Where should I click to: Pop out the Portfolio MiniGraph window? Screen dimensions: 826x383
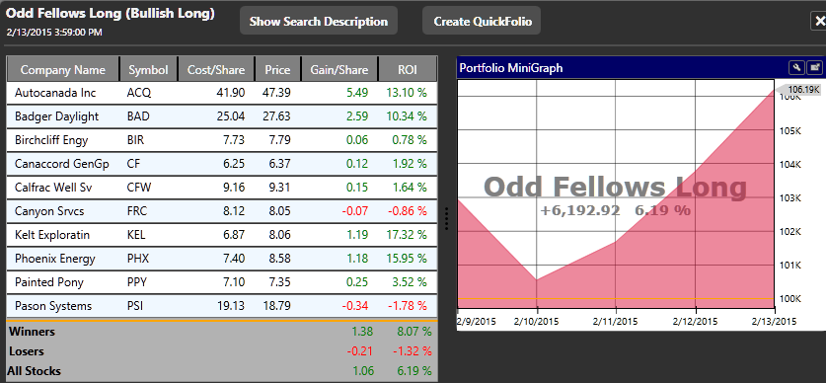click(814, 67)
